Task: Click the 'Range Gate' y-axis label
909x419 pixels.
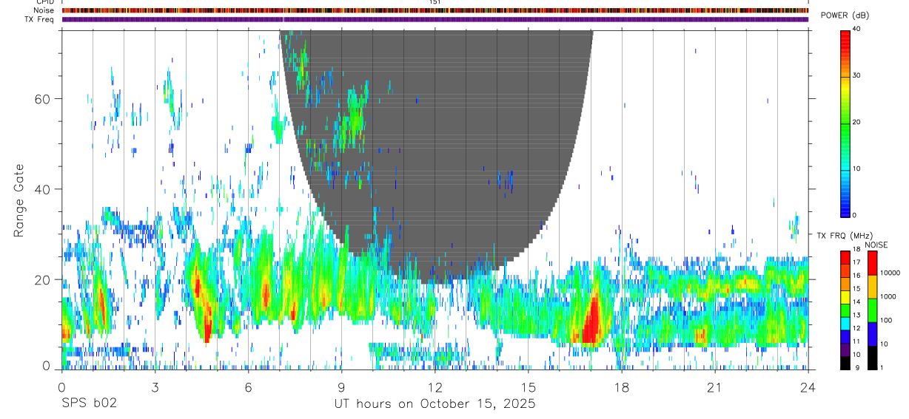Action: tap(19, 200)
